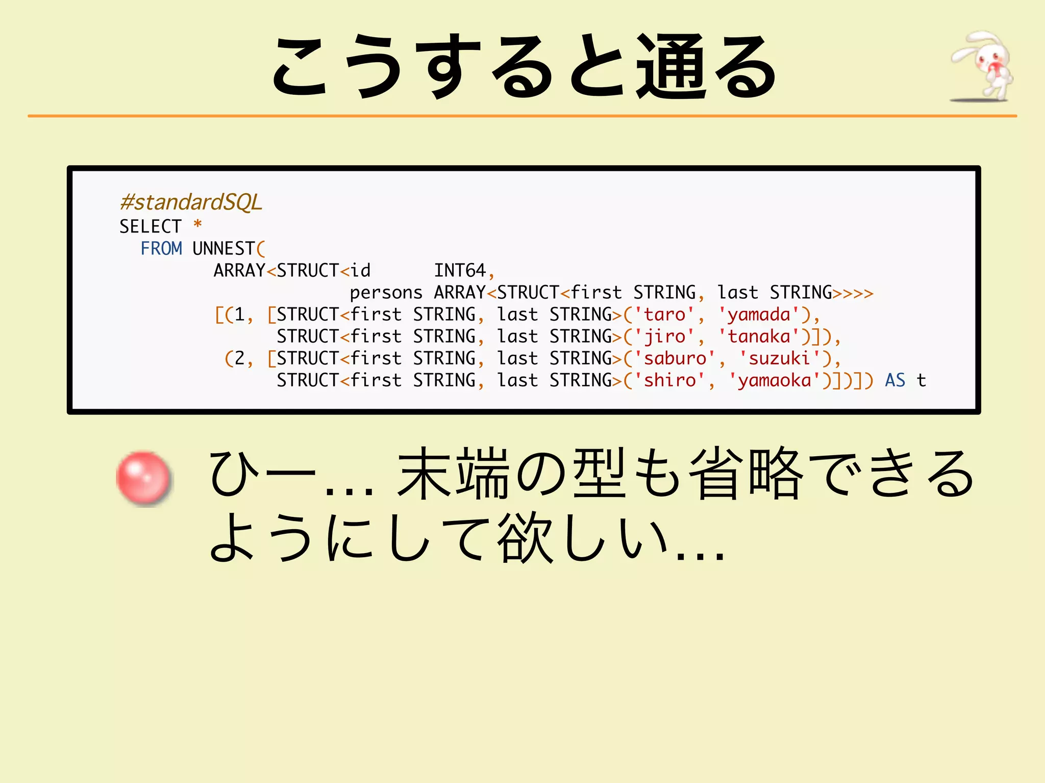Click the 'jiro' string literal
Viewport: 1045px width, 783px height.
click(664, 336)
